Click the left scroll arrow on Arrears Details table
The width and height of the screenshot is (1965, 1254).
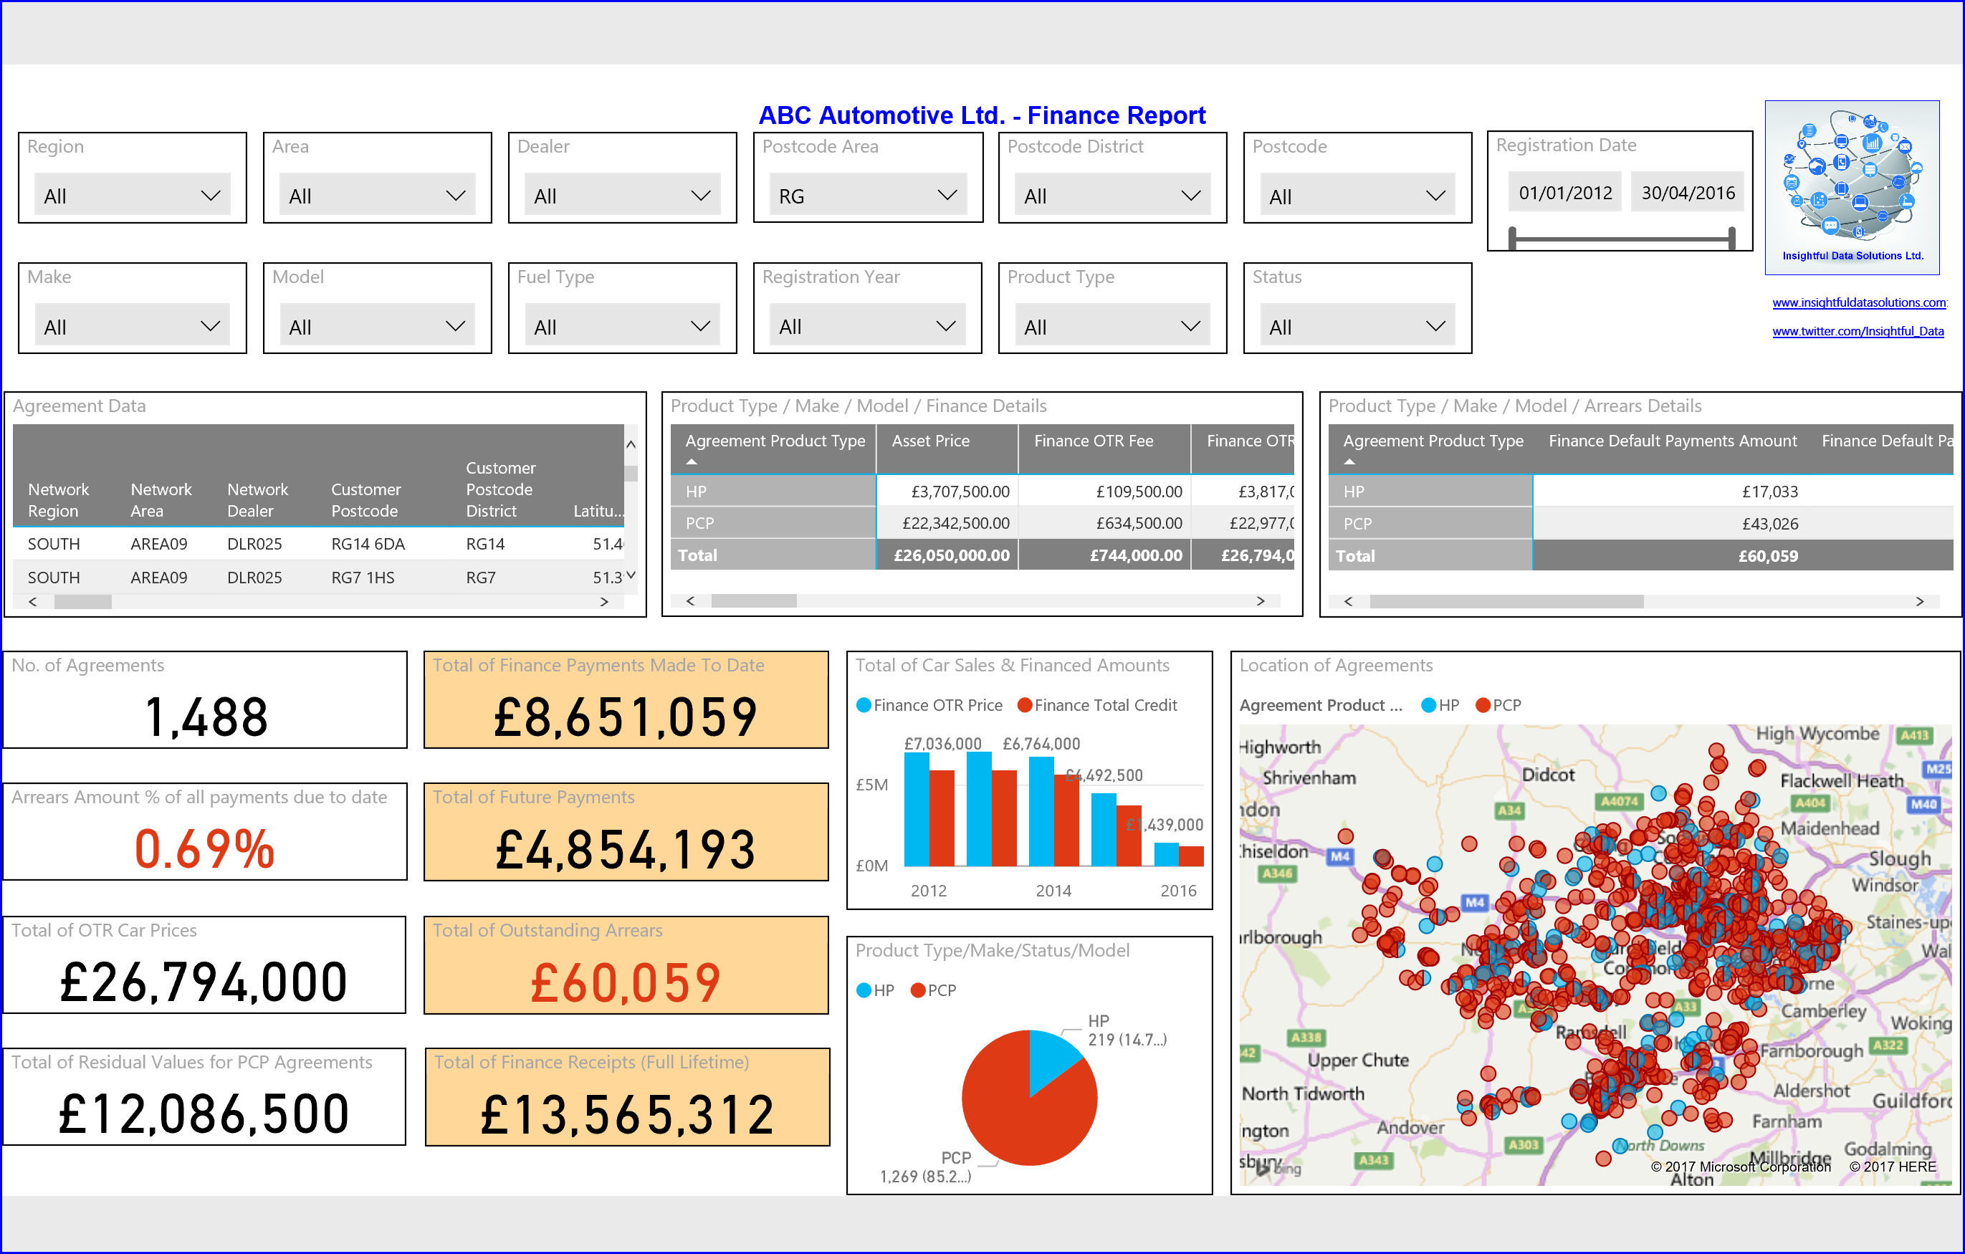click(x=1347, y=601)
